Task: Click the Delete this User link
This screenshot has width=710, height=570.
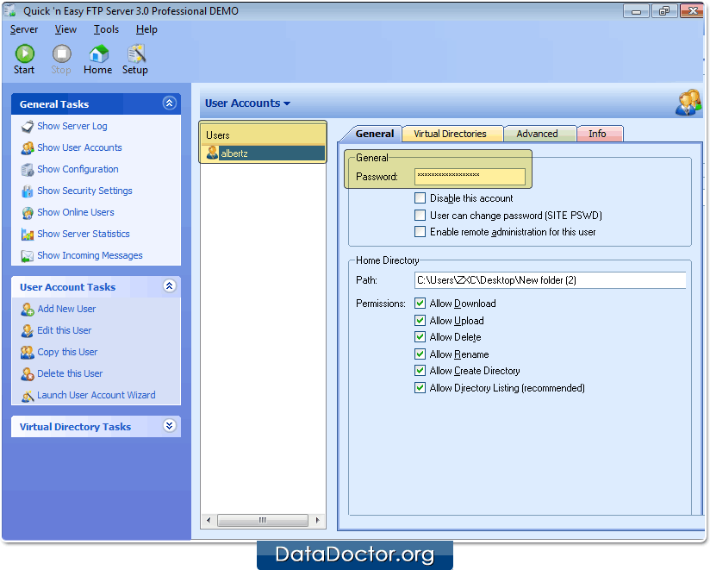Action: [x=70, y=373]
